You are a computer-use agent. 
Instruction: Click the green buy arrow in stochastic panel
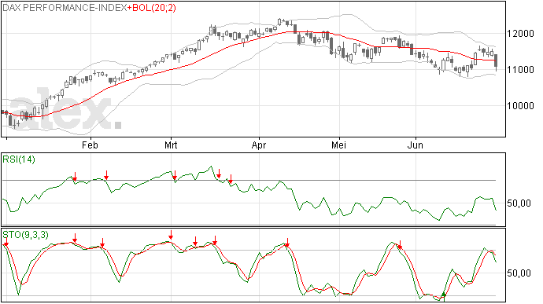tap(444, 295)
